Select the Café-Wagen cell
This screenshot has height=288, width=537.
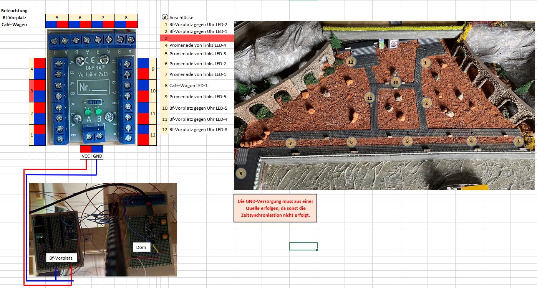[x=14, y=25]
